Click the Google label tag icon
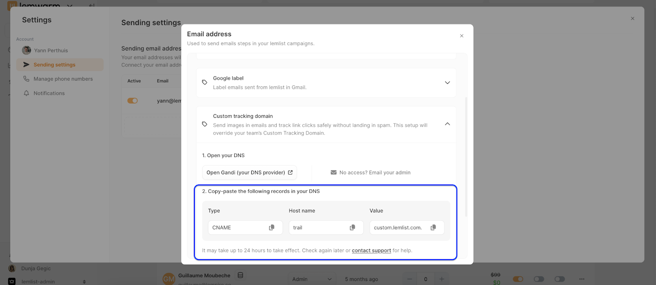Screen dimensions: 656x285 click(x=205, y=82)
